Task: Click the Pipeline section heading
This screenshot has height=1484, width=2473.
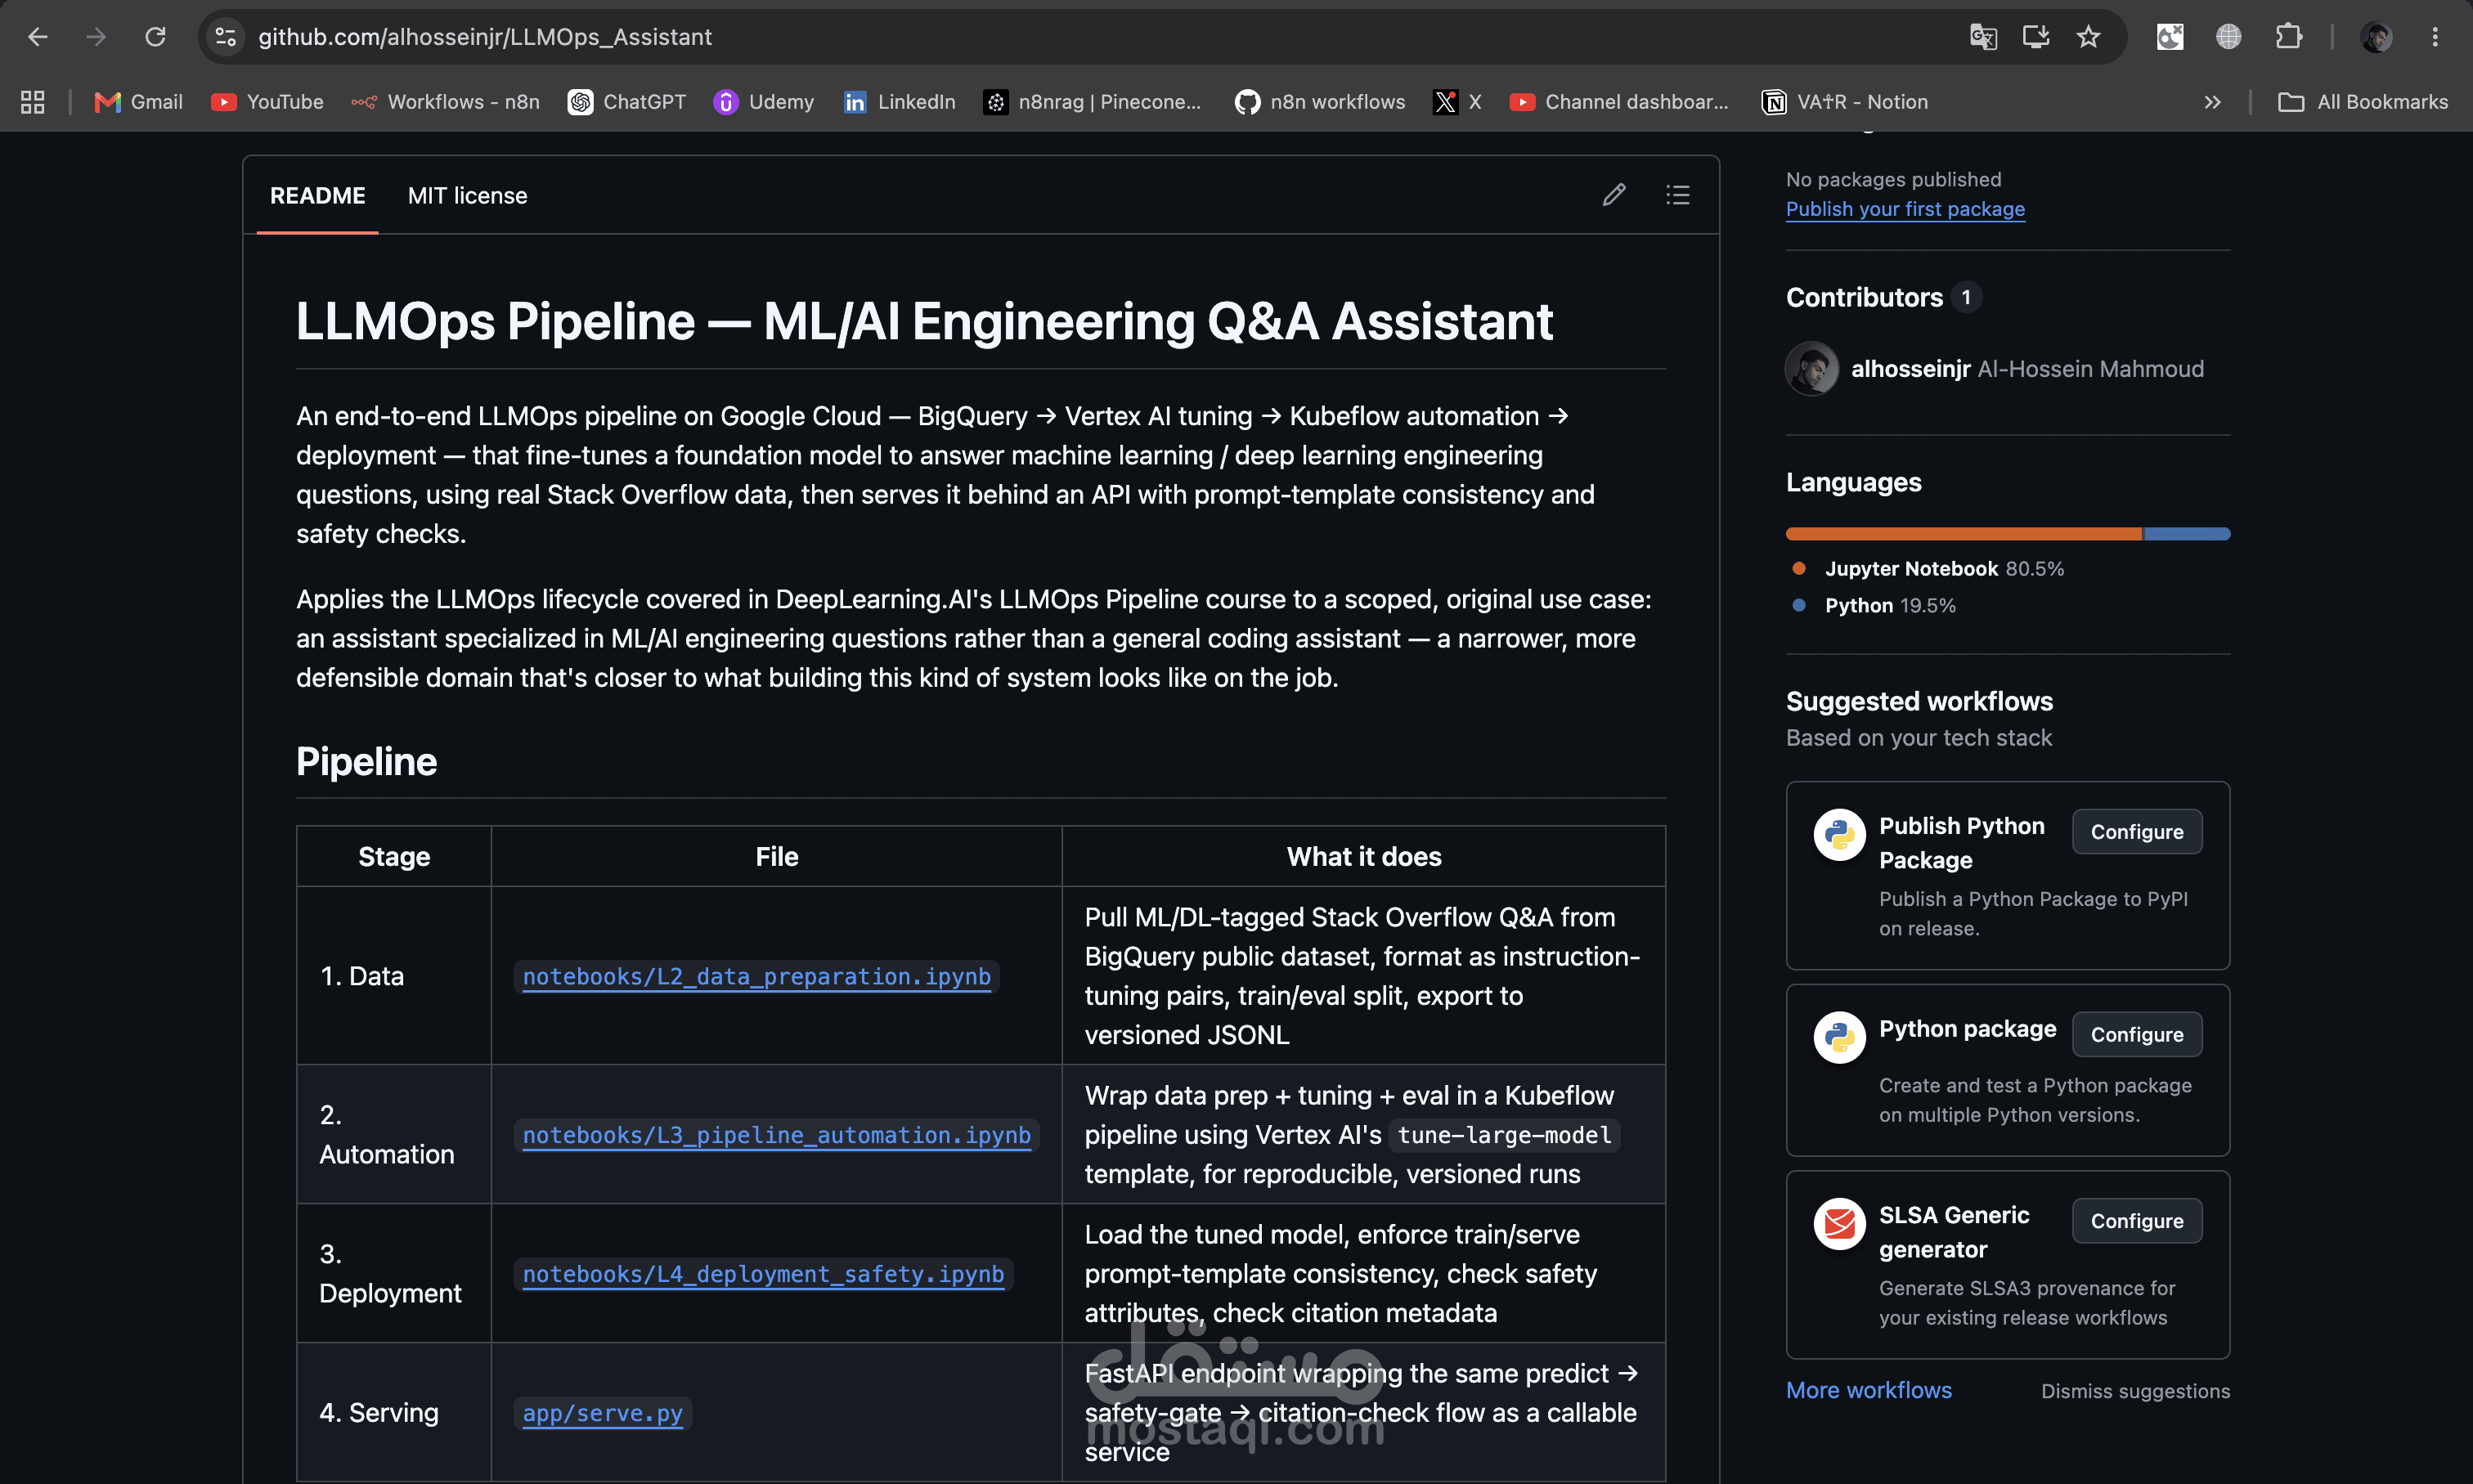Action: pyautogui.click(x=366, y=762)
